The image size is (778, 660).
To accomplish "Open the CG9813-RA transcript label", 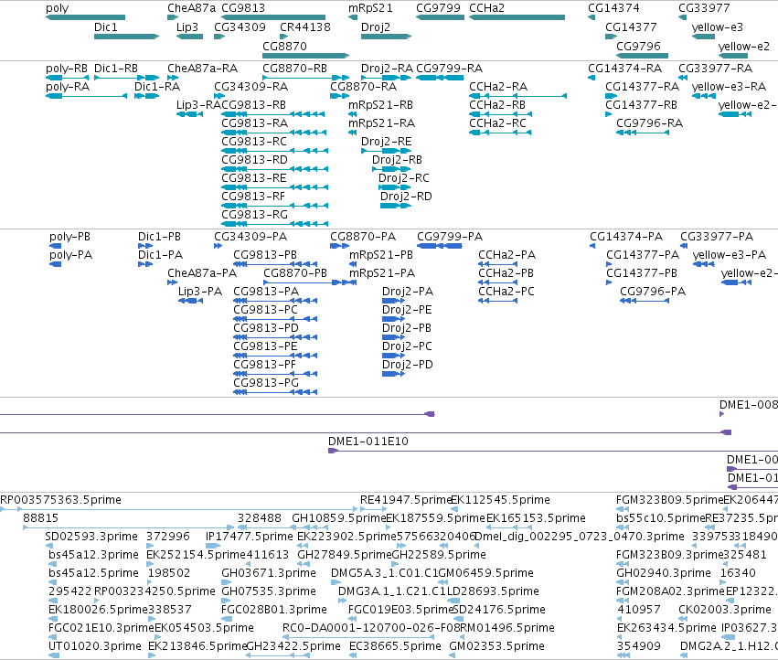I will [254, 123].
